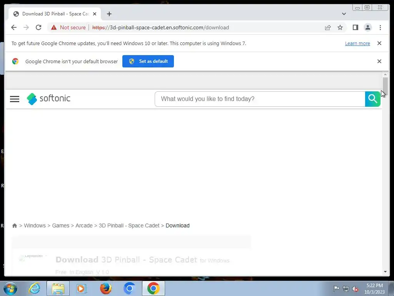
Task: Launch Firefox from the taskbar
Action: (x=106, y=288)
